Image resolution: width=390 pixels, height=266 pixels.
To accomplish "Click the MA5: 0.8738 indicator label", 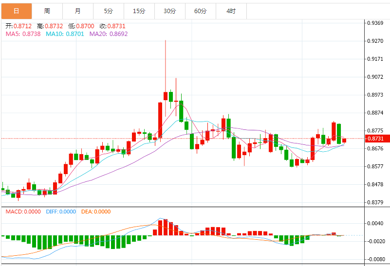I will pyautogui.click(x=23, y=34).
